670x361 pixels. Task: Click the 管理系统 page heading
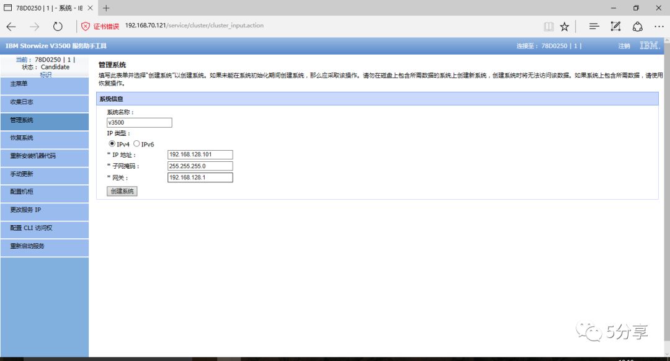112,65
